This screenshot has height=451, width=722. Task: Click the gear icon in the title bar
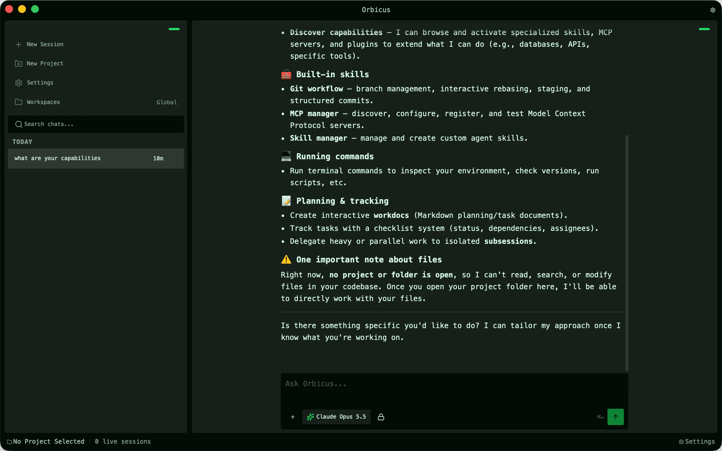[713, 10]
